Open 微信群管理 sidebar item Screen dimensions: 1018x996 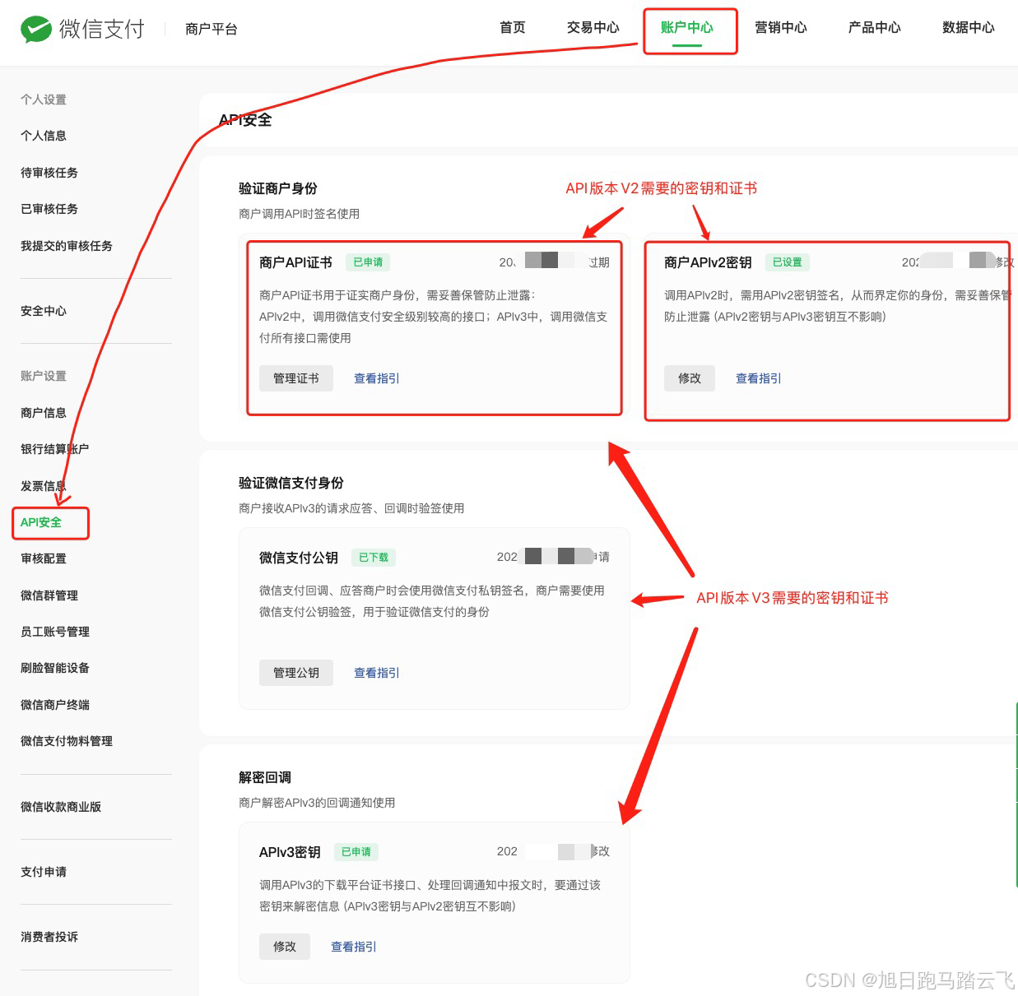[x=49, y=595]
